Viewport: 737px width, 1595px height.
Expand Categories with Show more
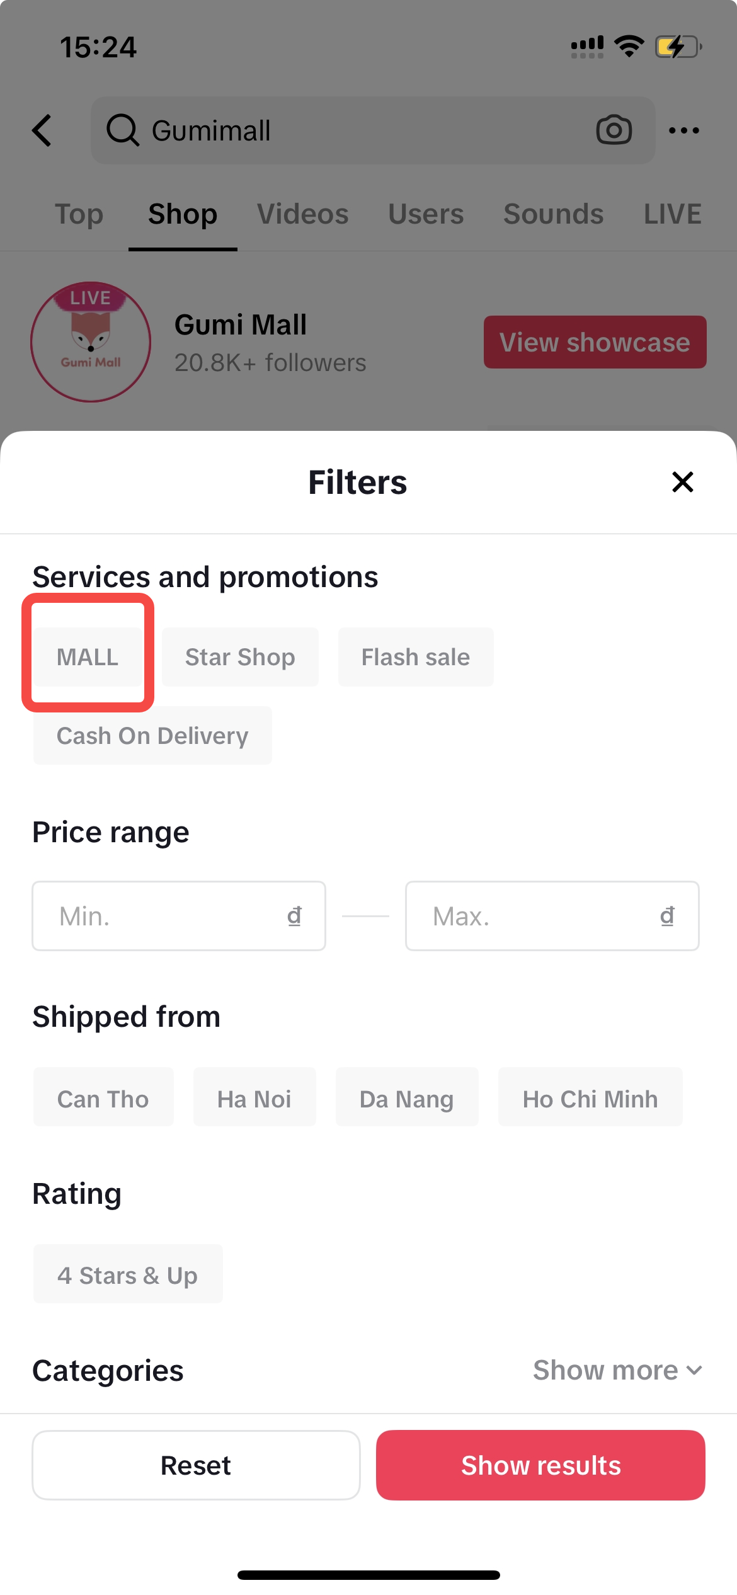click(617, 1370)
